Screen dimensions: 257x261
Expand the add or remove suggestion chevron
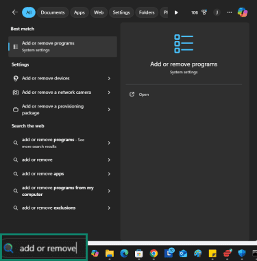pyautogui.click(x=109, y=160)
